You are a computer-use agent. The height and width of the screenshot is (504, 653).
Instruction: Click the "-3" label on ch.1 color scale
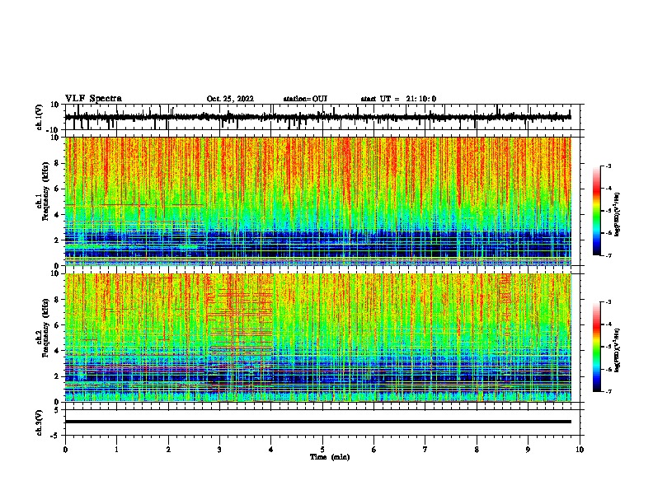point(608,166)
